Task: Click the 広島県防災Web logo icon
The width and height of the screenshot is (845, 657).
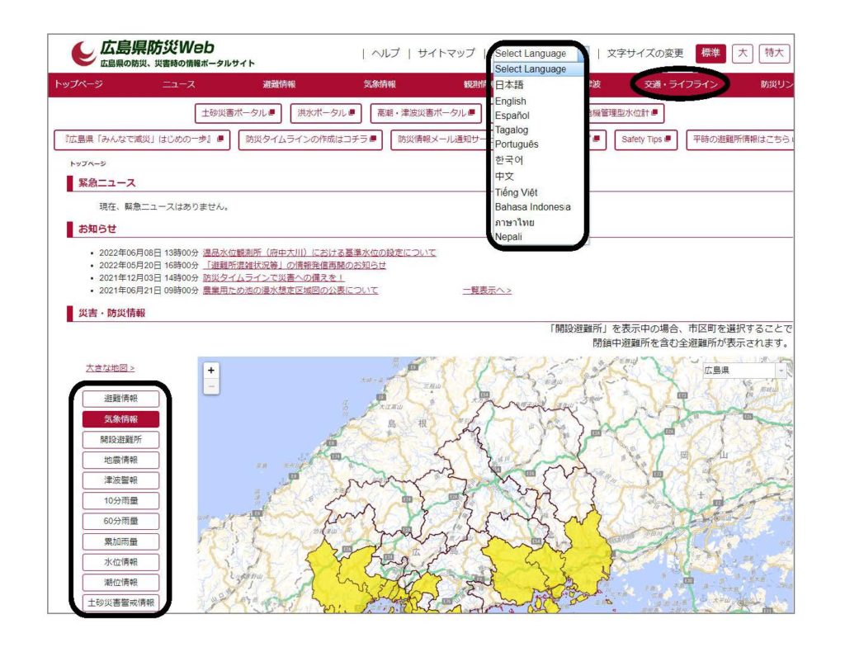Action: pos(83,54)
